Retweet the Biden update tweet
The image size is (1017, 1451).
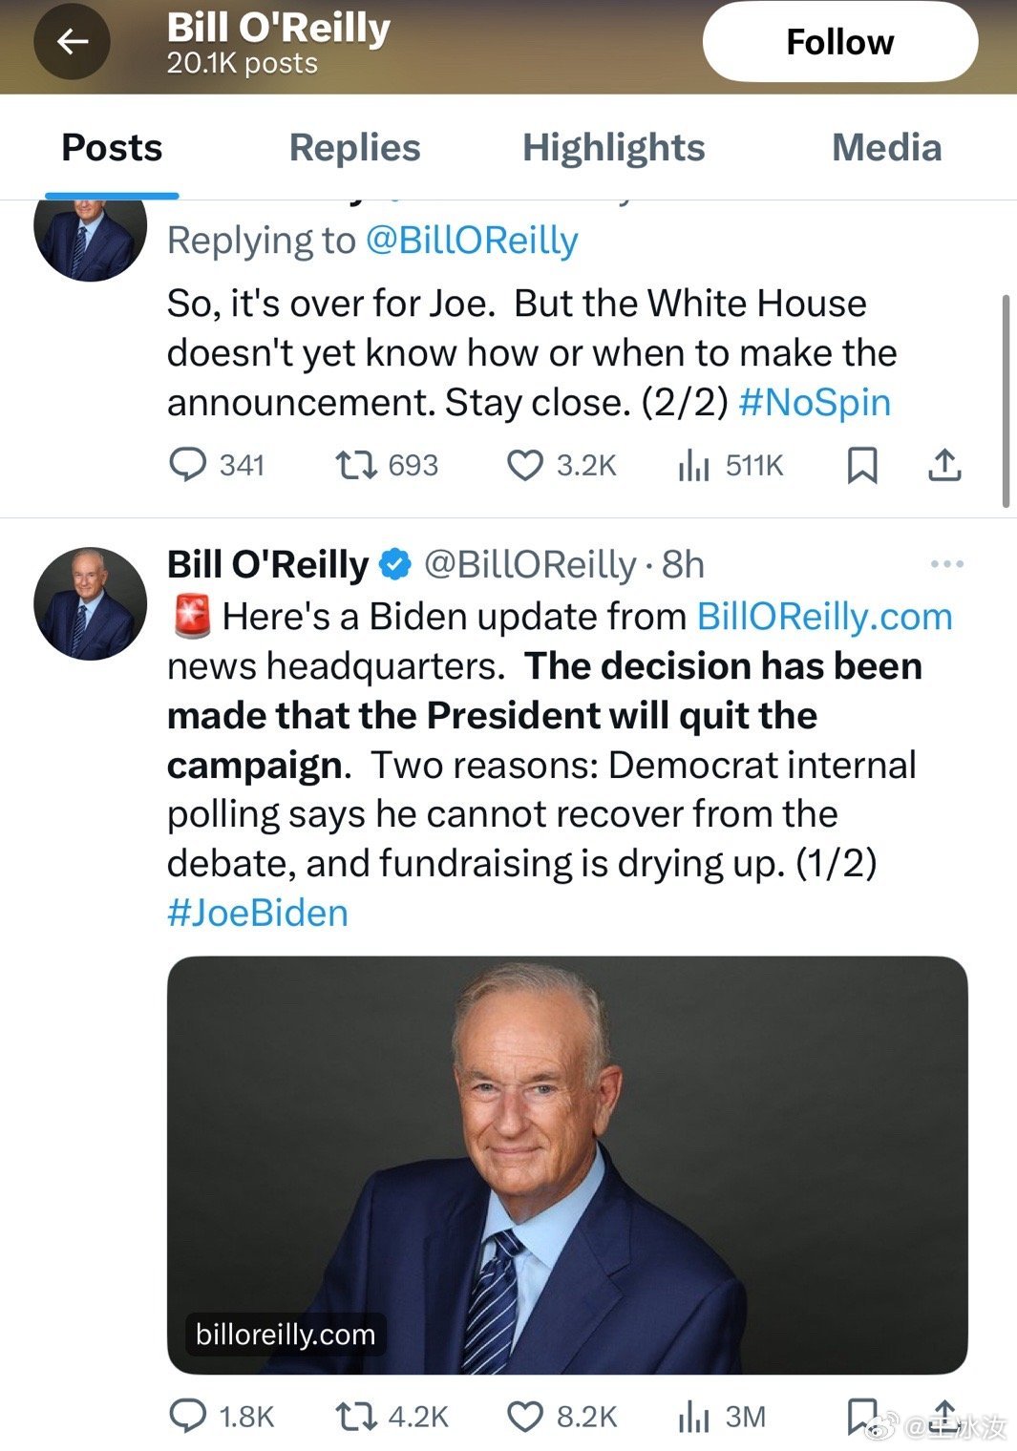(355, 1416)
